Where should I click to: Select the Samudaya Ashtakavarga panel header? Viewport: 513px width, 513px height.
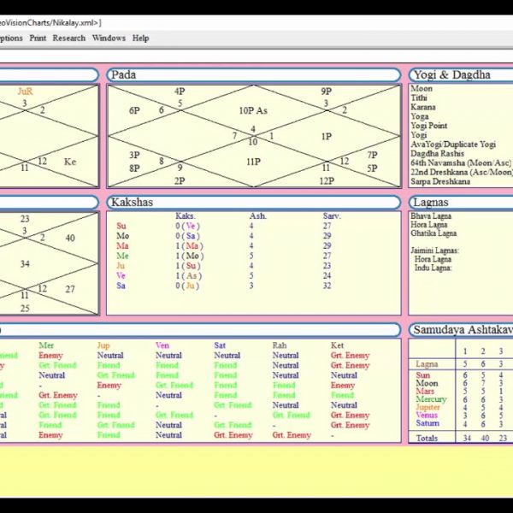(x=460, y=329)
